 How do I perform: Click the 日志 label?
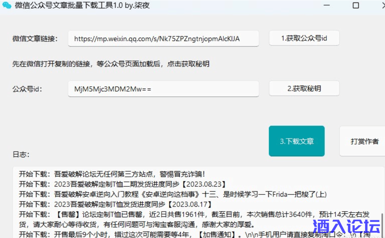click(21, 154)
